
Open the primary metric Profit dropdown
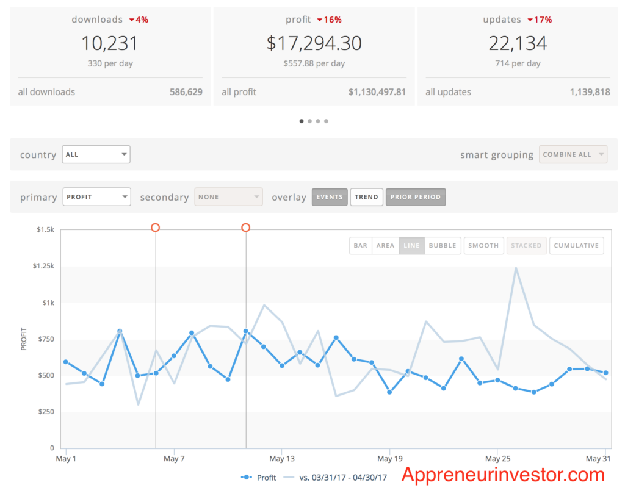[96, 197]
